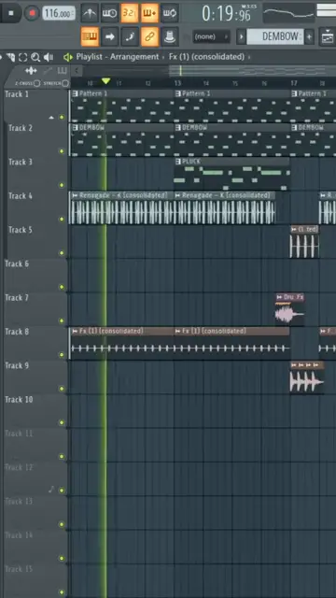Viewport: 336px width, 598px height.
Task: Select the Dru Fx audio clip on Track 7
Action: tap(290, 309)
